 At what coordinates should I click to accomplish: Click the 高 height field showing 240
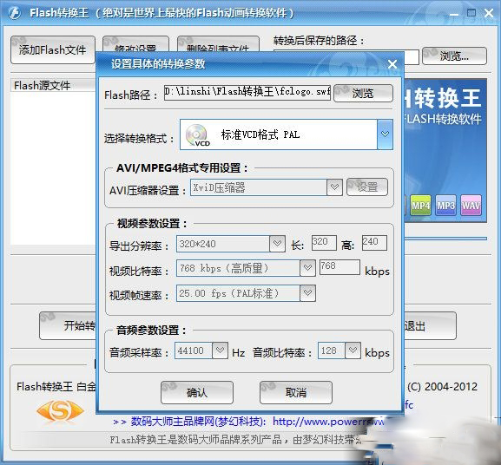pos(374,243)
